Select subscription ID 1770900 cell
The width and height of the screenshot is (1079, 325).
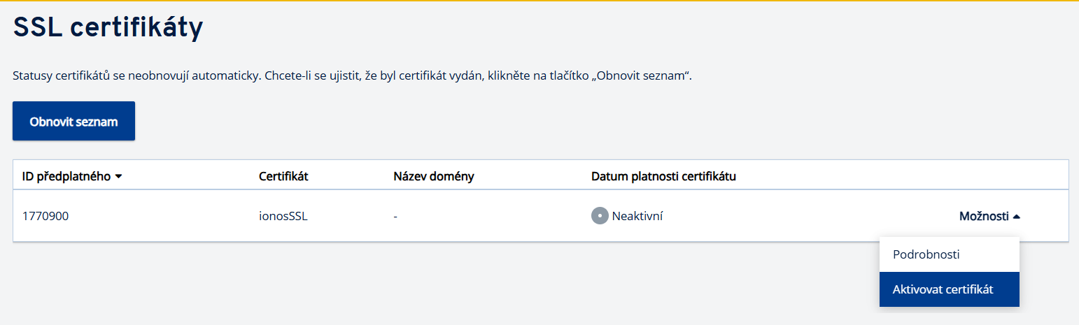[x=45, y=216]
